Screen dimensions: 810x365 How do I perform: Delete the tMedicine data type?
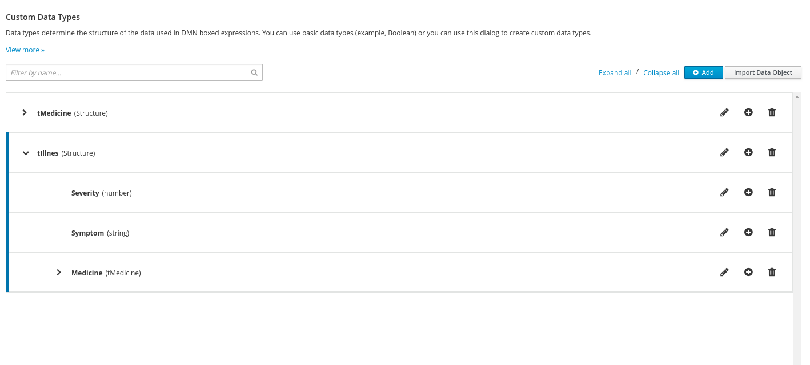[x=772, y=113]
